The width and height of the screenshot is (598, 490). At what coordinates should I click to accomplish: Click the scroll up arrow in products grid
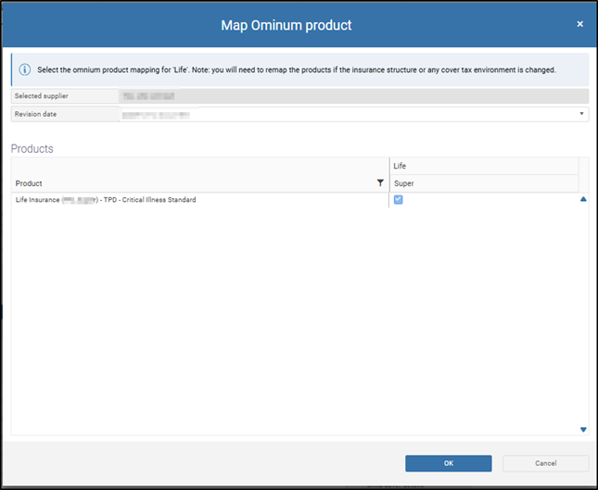(583, 199)
